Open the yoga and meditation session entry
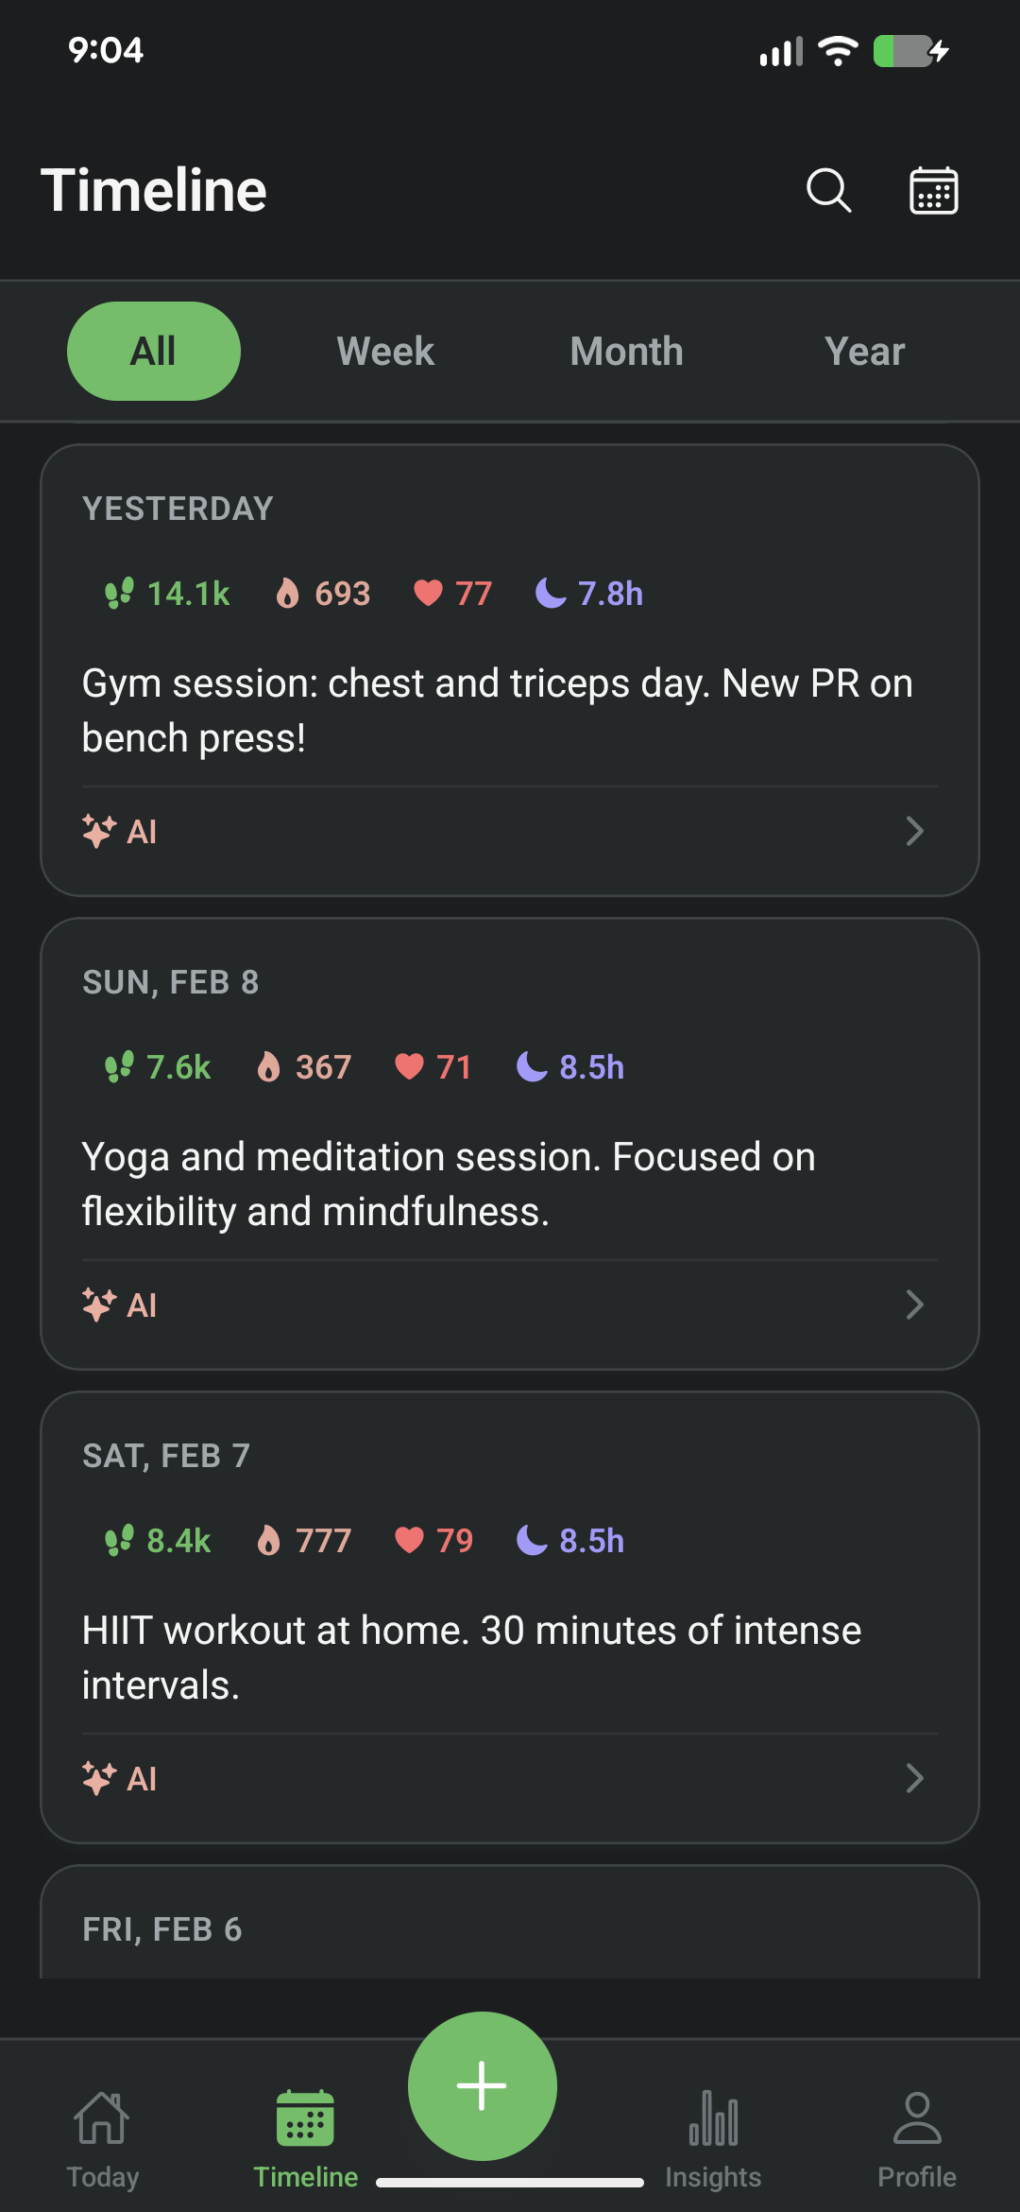 pyautogui.click(x=449, y=1184)
